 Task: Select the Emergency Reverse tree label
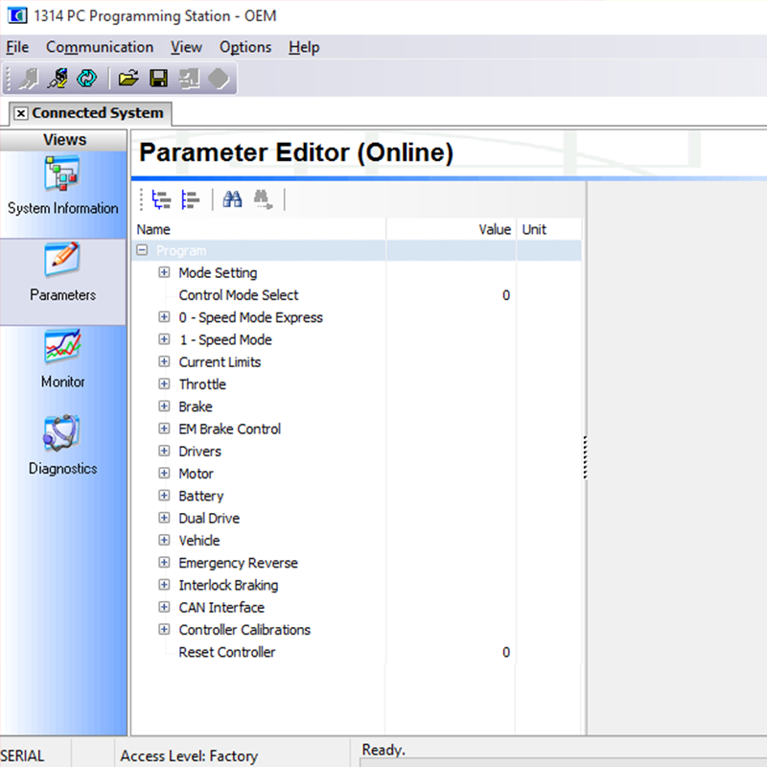(238, 563)
